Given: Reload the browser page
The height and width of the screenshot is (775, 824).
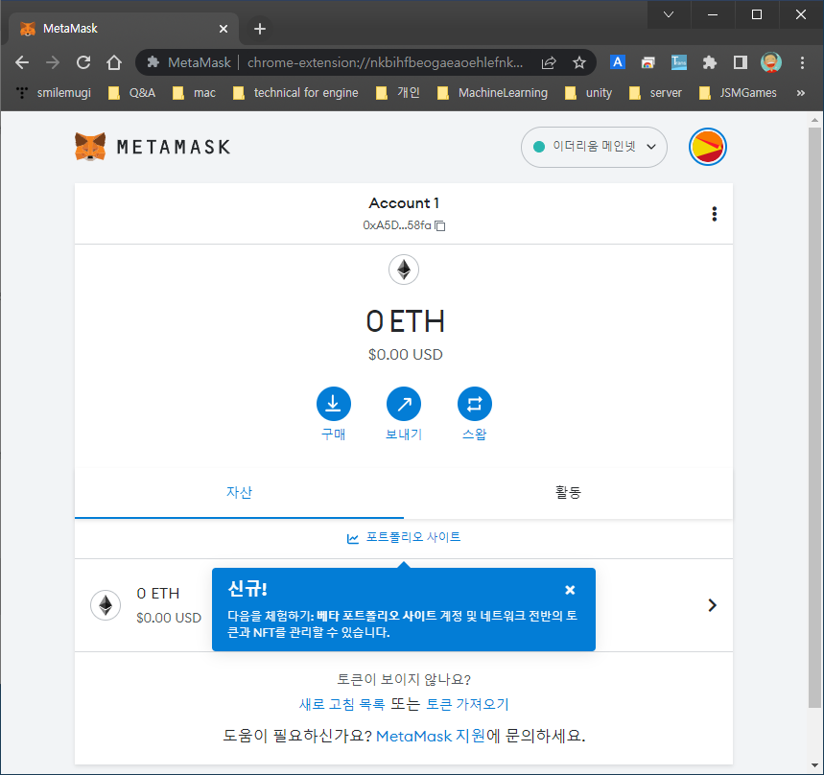Looking at the screenshot, I should [x=83, y=62].
